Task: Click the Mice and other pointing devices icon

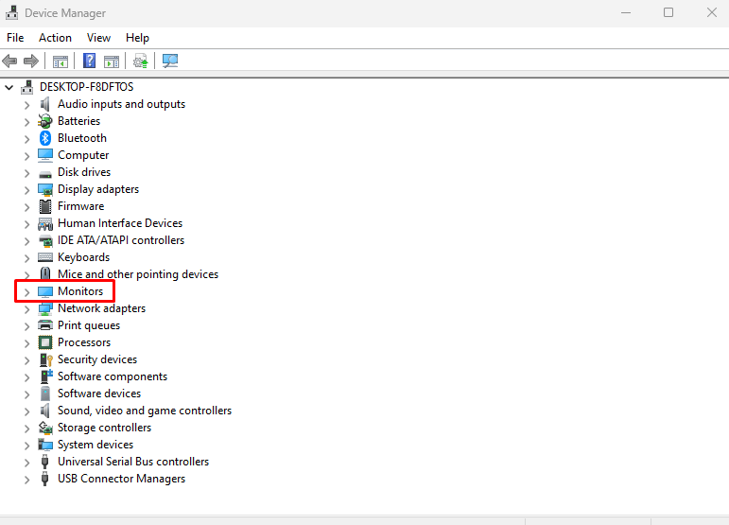Action: (x=45, y=273)
